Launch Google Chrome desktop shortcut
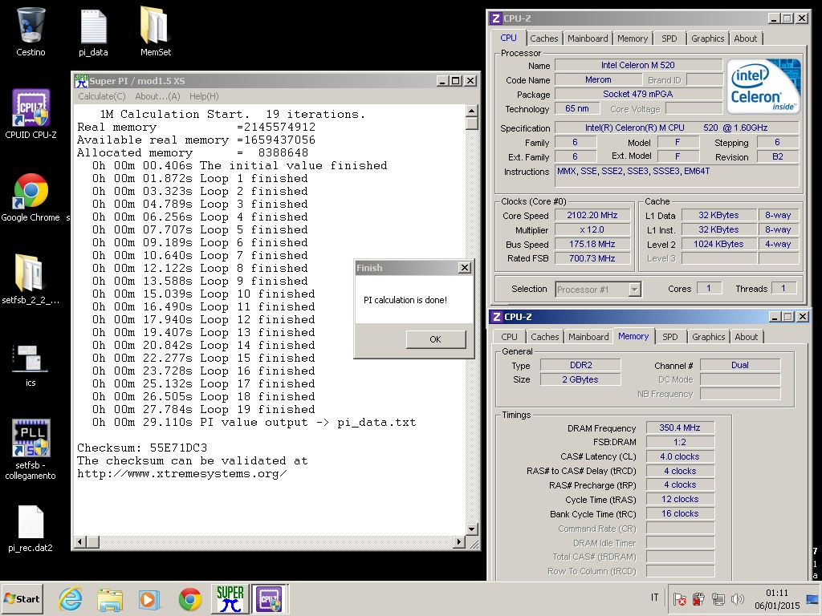Screen dimensions: 822x616 [31, 197]
